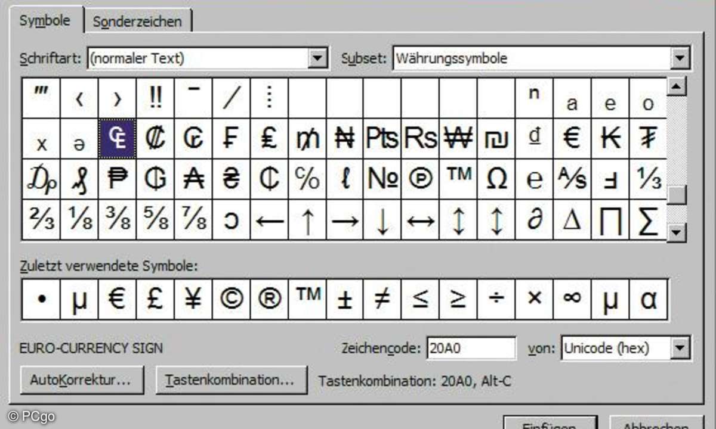Viewport: 716px width, 429px height.
Task: Select the partial differential symbol
Action: tap(535, 220)
